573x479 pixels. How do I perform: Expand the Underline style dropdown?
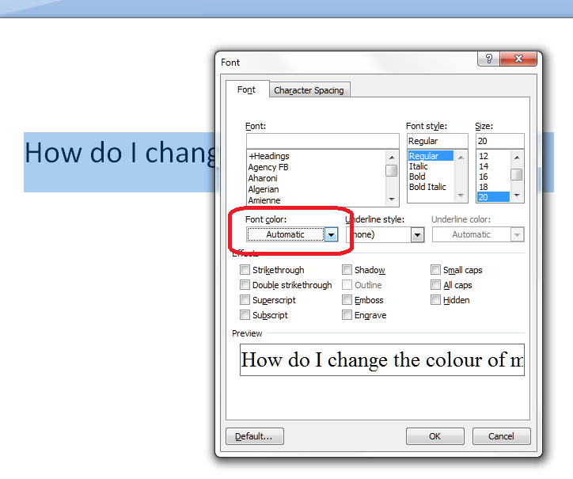[417, 234]
